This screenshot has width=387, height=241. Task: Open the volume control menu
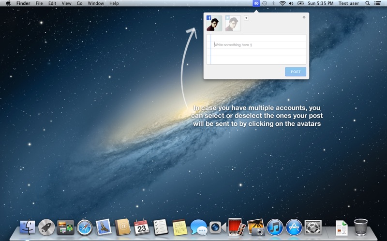coord(291,3)
